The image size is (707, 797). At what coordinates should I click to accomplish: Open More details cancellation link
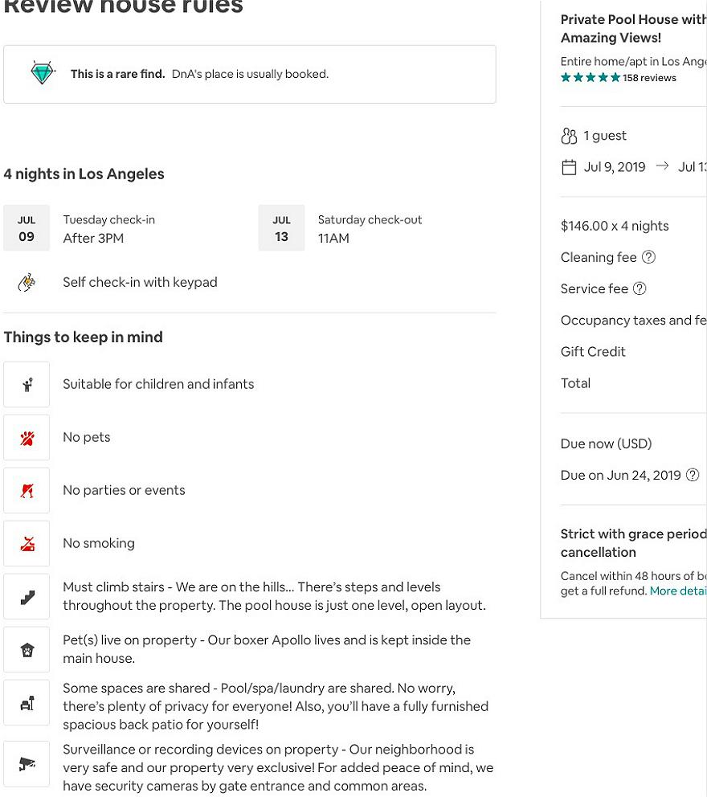[678, 591]
